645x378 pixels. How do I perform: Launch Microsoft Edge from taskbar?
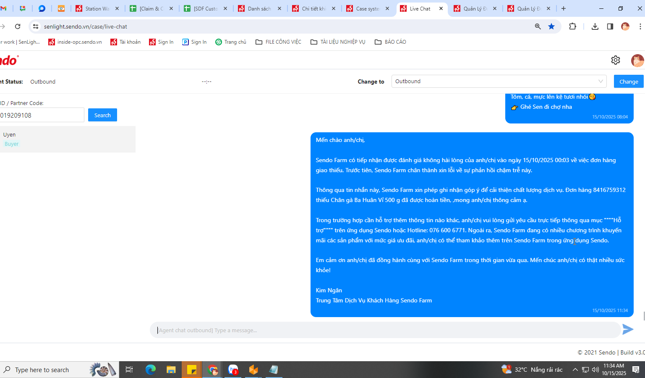pyautogui.click(x=150, y=370)
